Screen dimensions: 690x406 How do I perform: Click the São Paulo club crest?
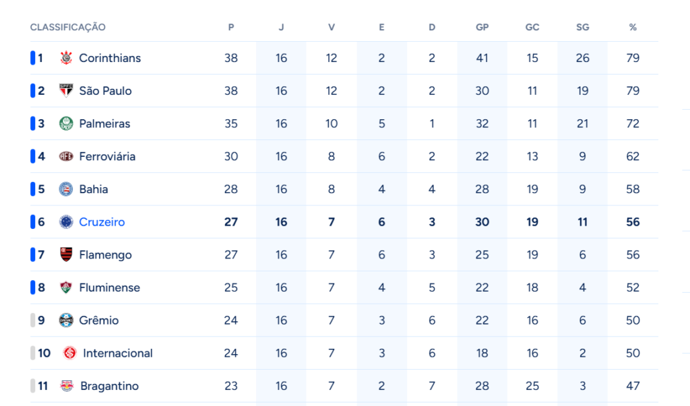(x=66, y=91)
